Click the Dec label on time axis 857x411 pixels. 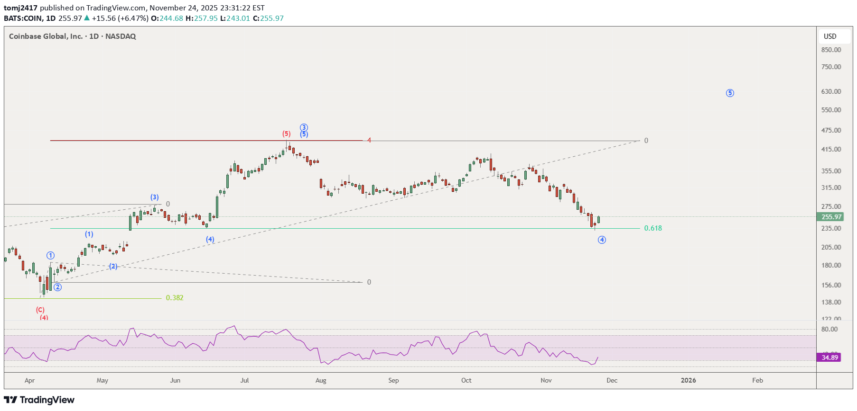(612, 380)
